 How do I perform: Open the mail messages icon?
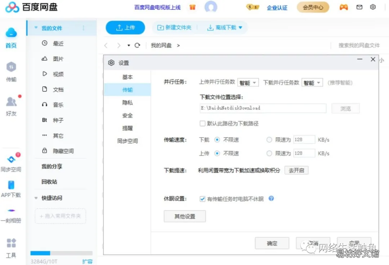tap(359, 7)
